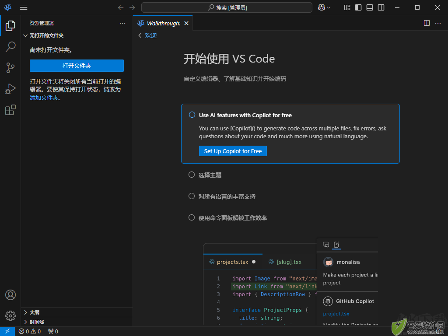This screenshot has height=336, width=448.
Task: Open the Manage gear settings icon
Action: (x=10, y=316)
